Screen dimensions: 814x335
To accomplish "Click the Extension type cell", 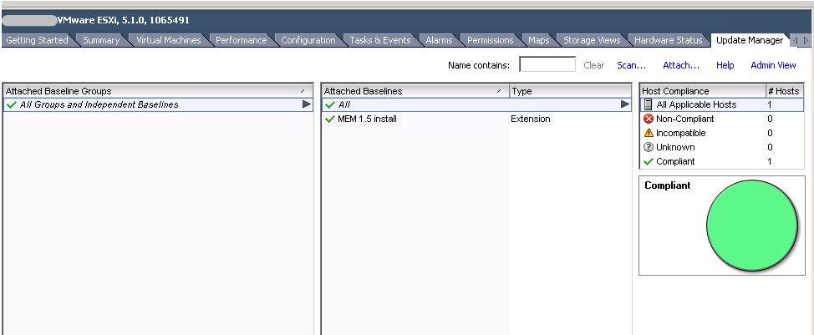I will click(x=530, y=119).
